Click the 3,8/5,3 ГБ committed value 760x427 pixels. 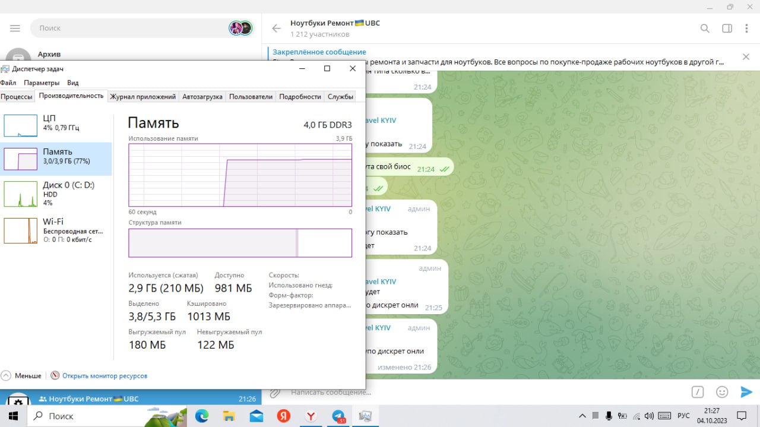(152, 317)
